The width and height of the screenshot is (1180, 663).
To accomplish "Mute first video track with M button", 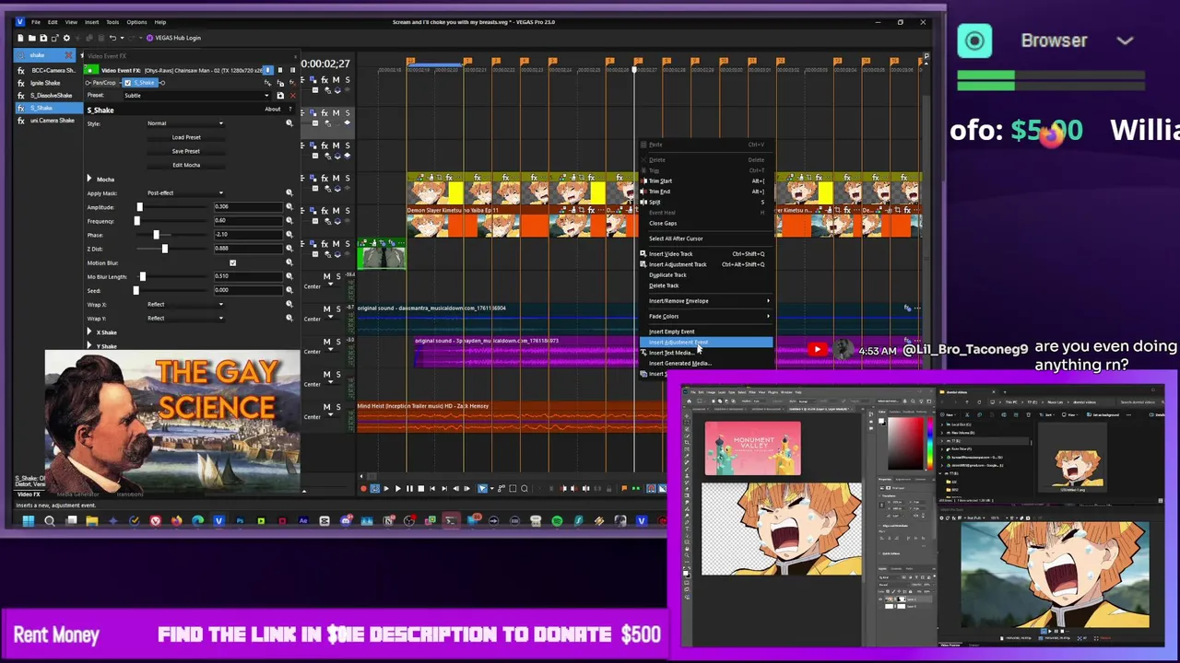I will pyautogui.click(x=336, y=80).
